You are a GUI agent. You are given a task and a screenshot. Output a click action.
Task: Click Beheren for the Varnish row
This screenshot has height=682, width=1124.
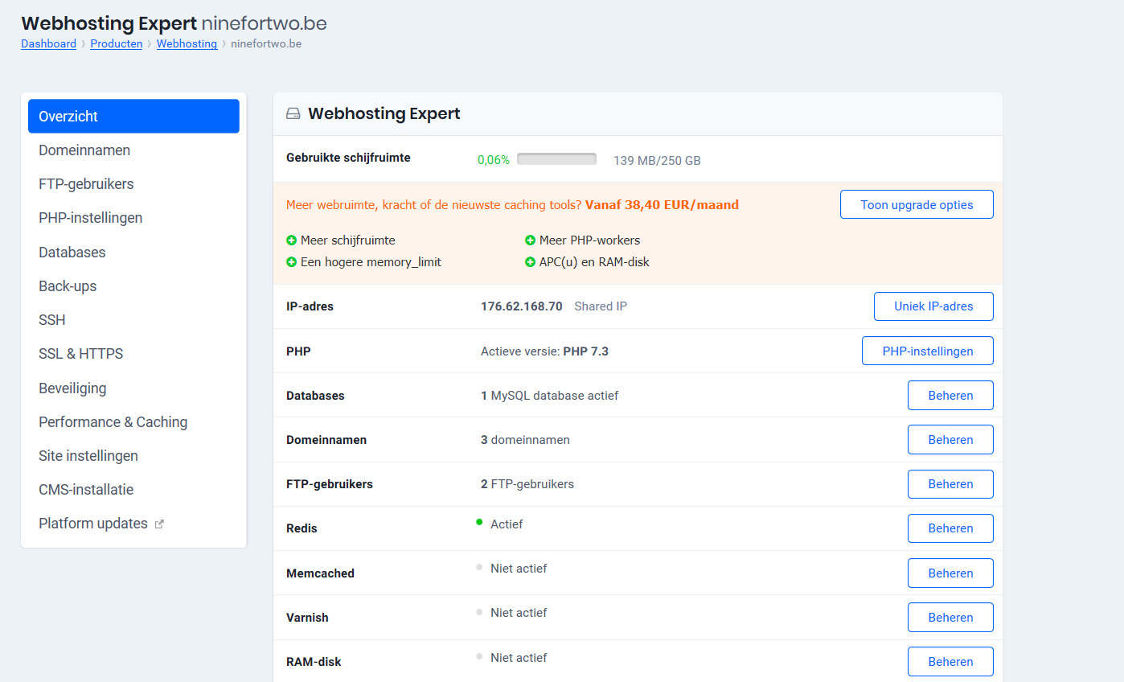click(x=950, y=618)
